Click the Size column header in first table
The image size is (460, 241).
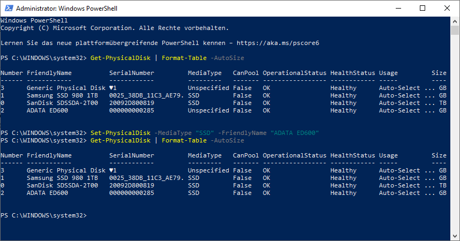[x=439, y=73]
